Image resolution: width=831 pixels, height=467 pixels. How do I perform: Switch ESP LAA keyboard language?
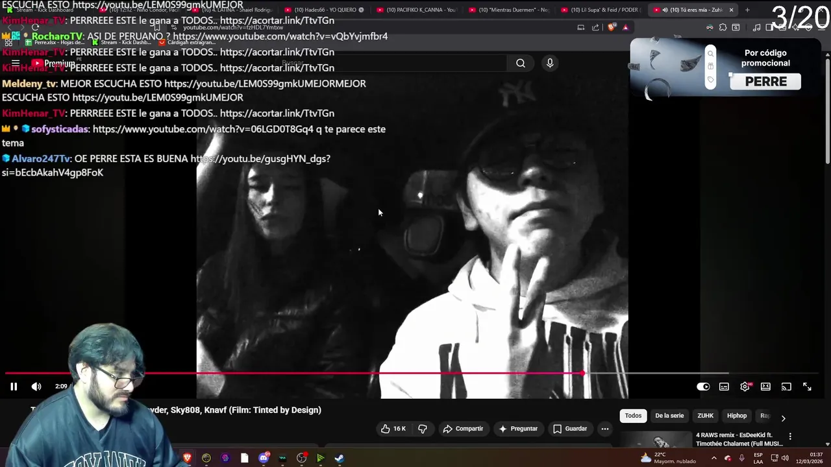pyautogui.click(x=758, y=458)
